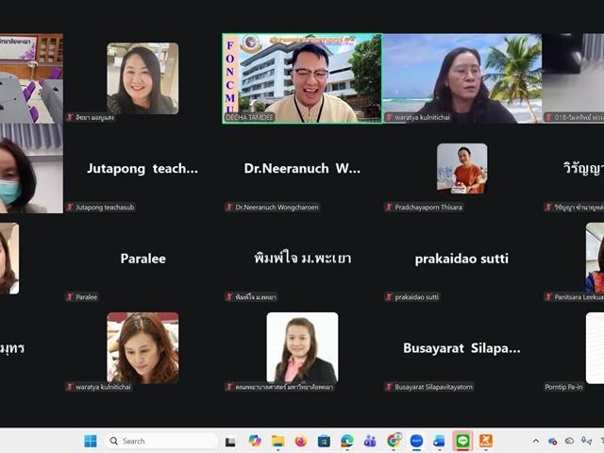Select the Jutapong teach... participant tile

143,168
